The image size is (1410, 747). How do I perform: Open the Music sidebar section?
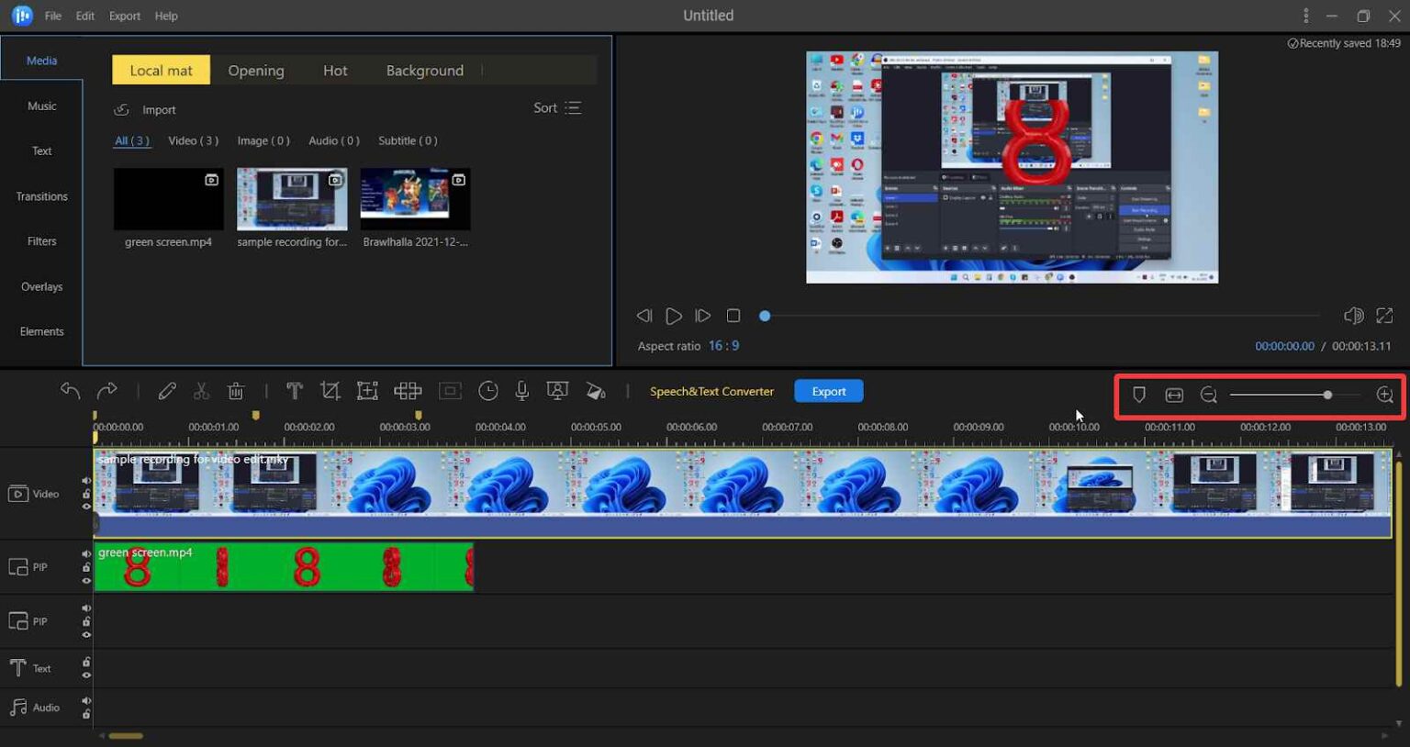click(x=41, y=106)
